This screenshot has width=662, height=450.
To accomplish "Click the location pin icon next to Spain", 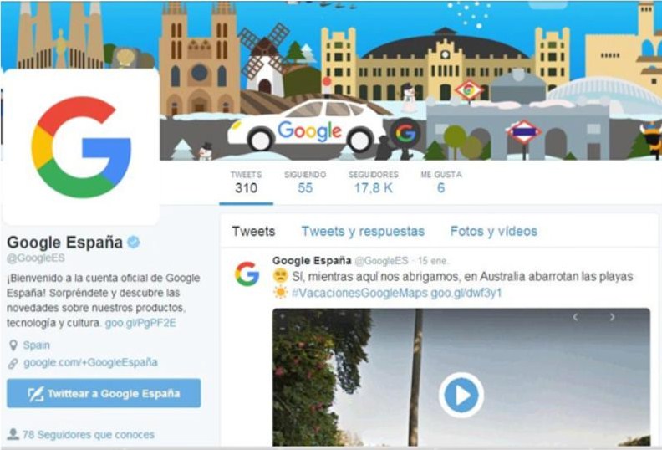I will [13, 345].
